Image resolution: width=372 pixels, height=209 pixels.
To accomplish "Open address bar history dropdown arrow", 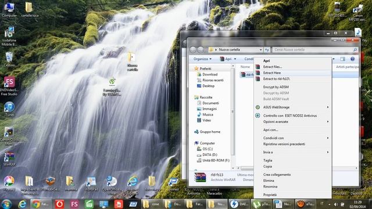I will 261,50.
